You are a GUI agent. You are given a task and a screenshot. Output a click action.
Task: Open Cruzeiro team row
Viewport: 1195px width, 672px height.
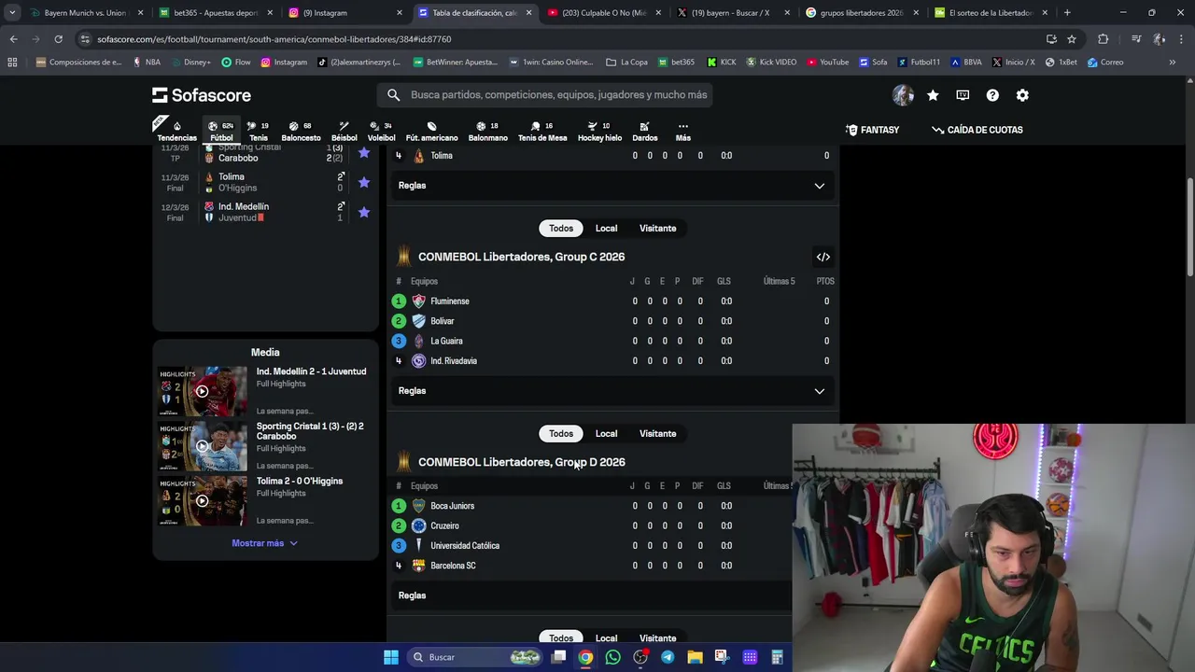click(590, 525)
